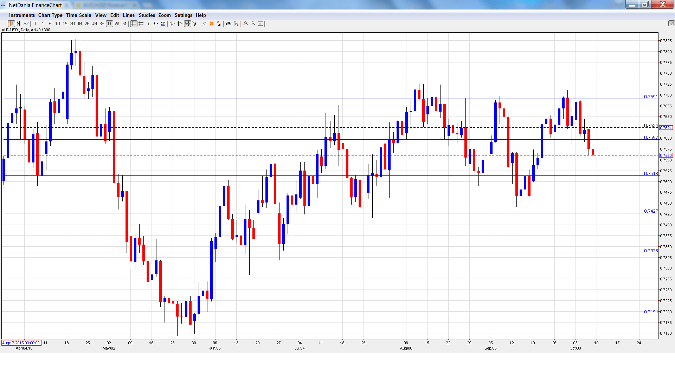The image size is (675, 379).
Task: Click the delete all lines icon
Action: pos(219,24)
